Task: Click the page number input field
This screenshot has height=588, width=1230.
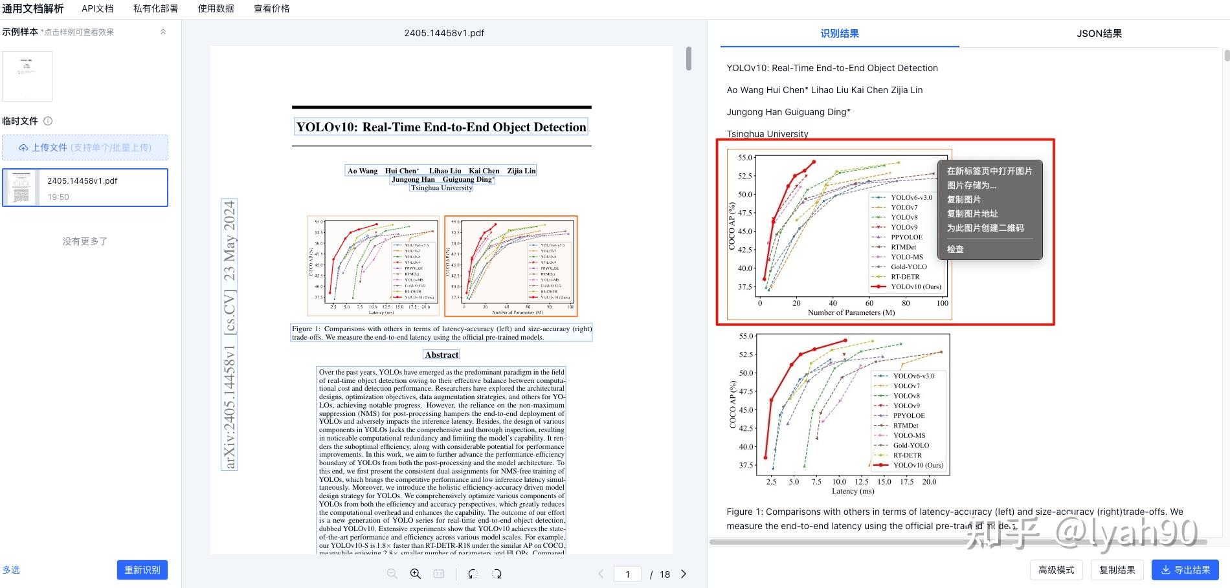Action: pyautogui.click(x=627, y=574)
